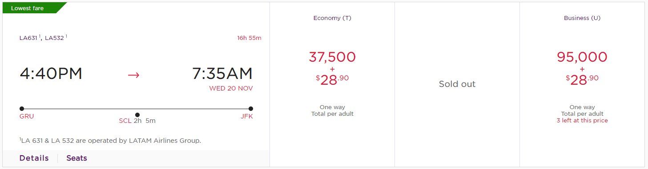Image resolution: width=648 pixels, height=169 pixels.
Task: Click the LA631 flight number
Action: [x=29, y=38]
